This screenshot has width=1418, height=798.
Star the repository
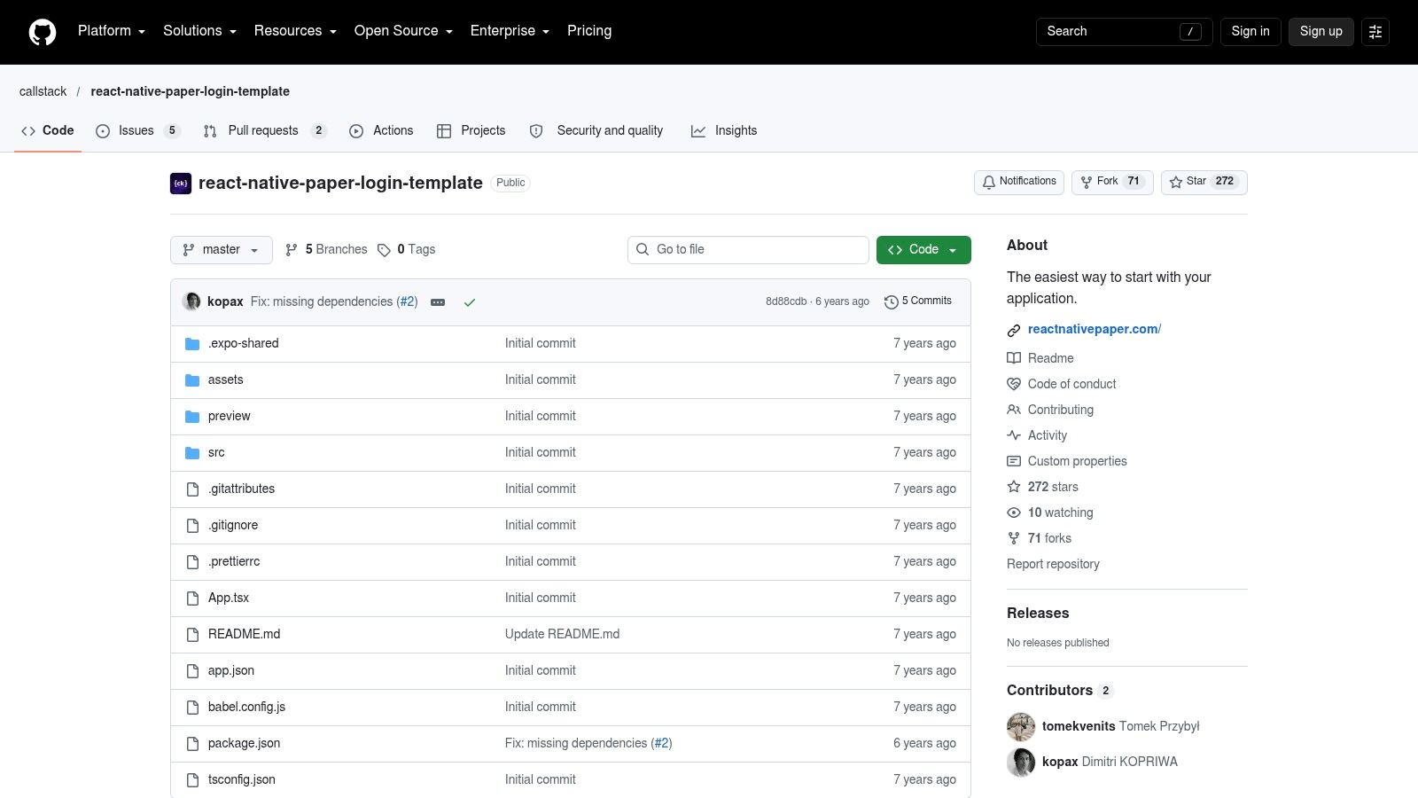coord(1204,182)
